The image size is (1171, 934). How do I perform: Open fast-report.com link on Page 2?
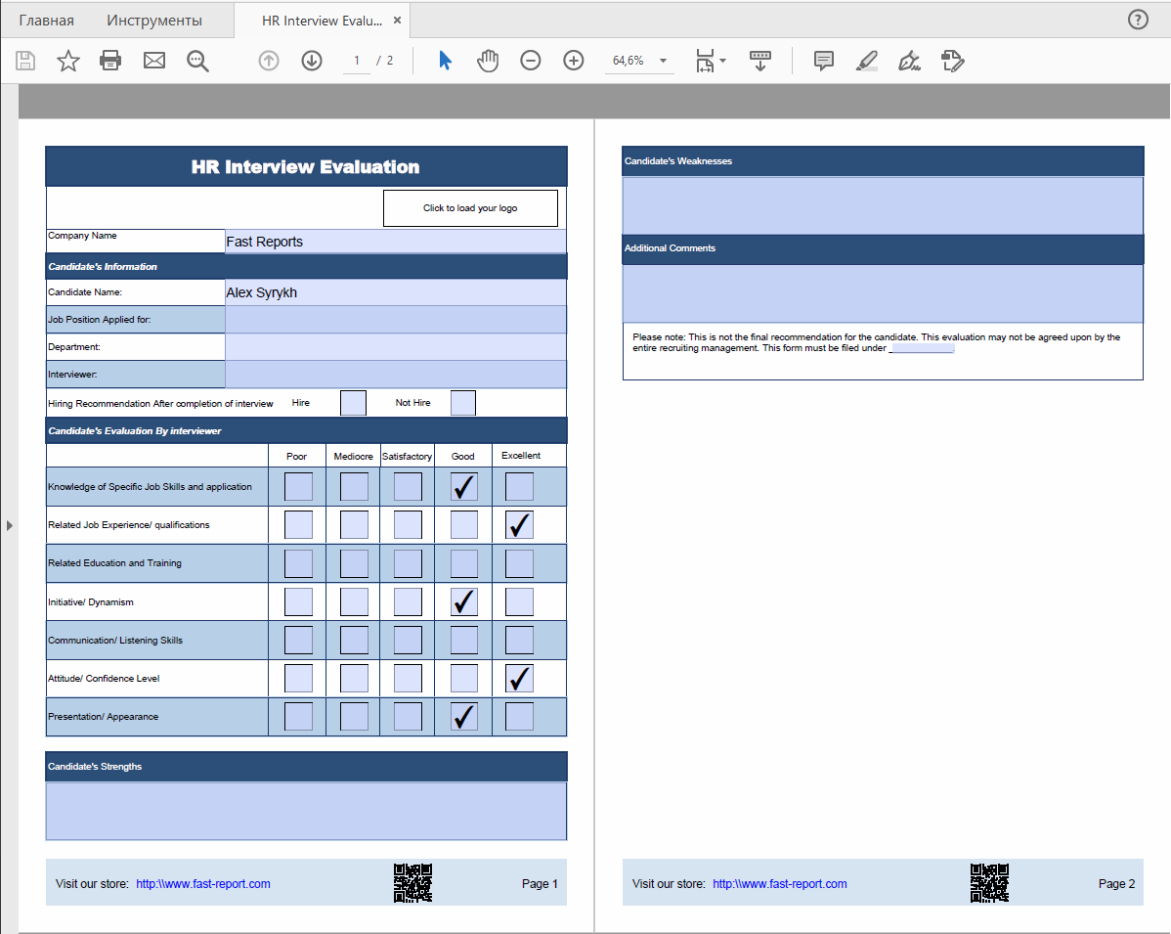(x=780, y=883)
